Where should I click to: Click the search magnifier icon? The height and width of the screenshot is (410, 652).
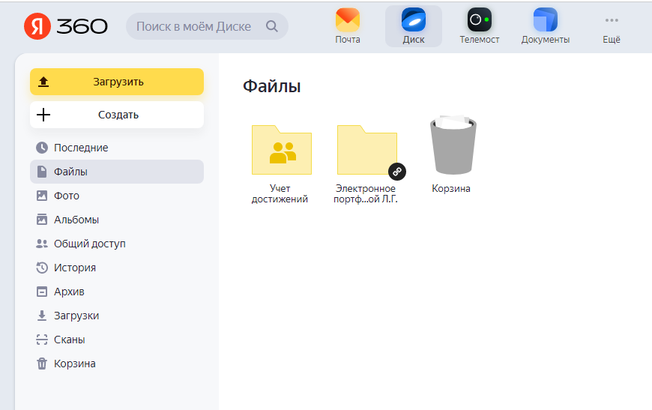click(x=272, y=26)
